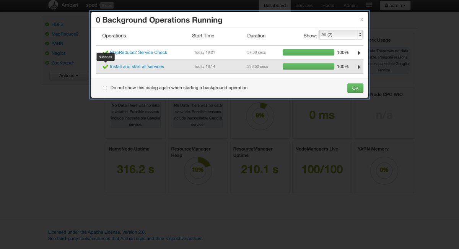Click the Ambari logo icon
Image resolution: width=459 pixels, height=249 pixels.
click(x=54, y=5)
